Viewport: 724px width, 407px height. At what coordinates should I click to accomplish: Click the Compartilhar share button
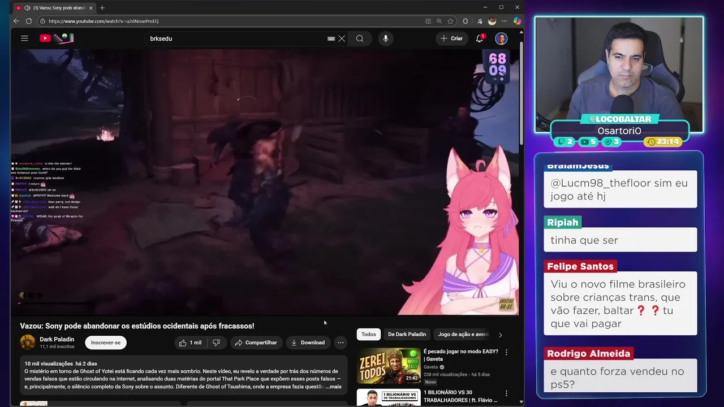click(256, 343)
